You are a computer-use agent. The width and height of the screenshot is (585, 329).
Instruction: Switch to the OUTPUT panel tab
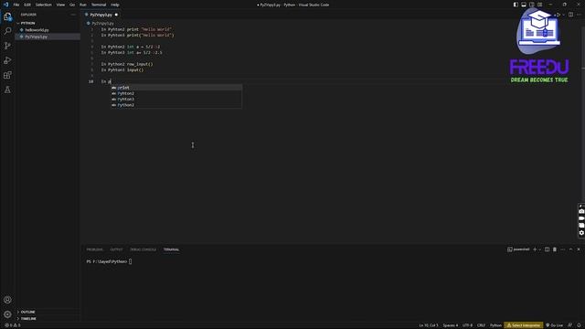pos(116,249)
